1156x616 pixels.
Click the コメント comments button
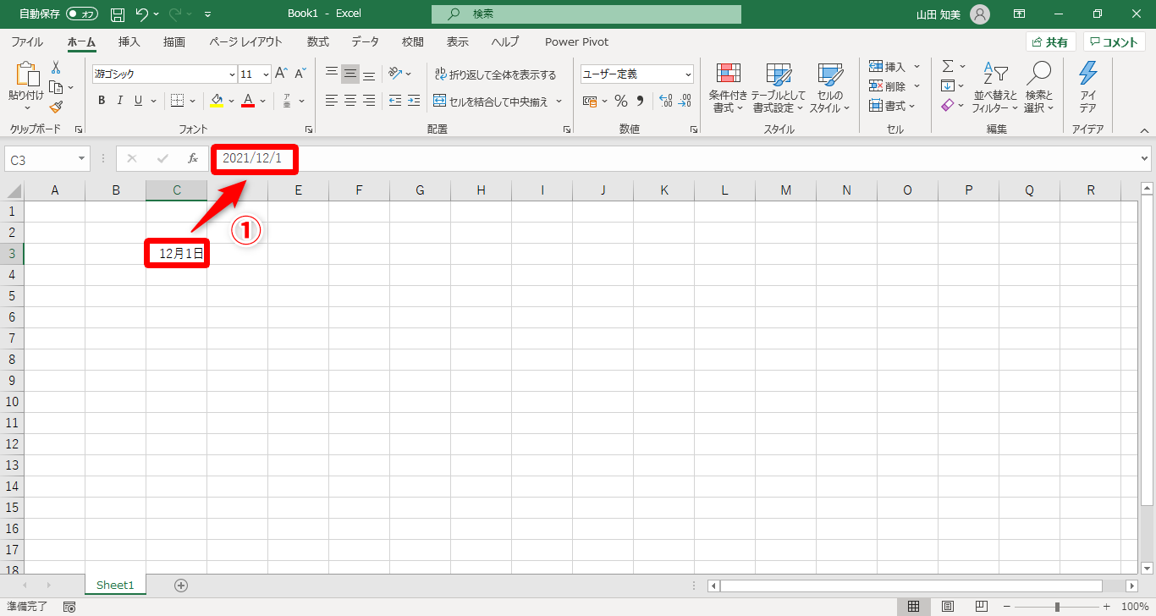click(x=1115, y=42)
